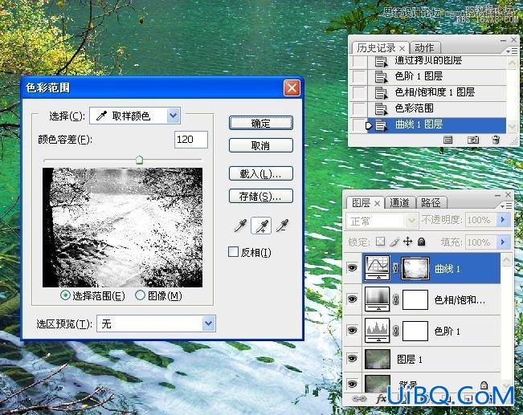
Task: Click the 不透明度 100% opacity field
Action: coord(480,220)
